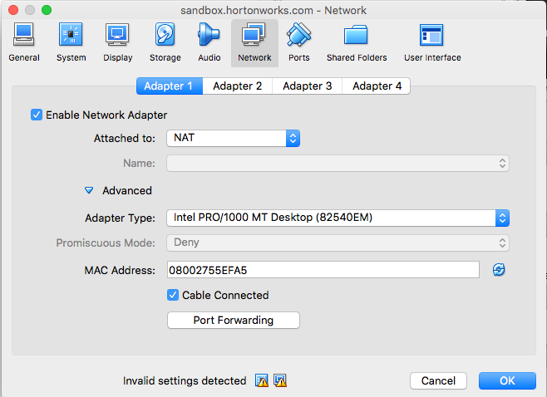Image resolution: width=547 pixels, height=397 pixels.
Task: Open the Ports settings section
Action: coord(298,42)
